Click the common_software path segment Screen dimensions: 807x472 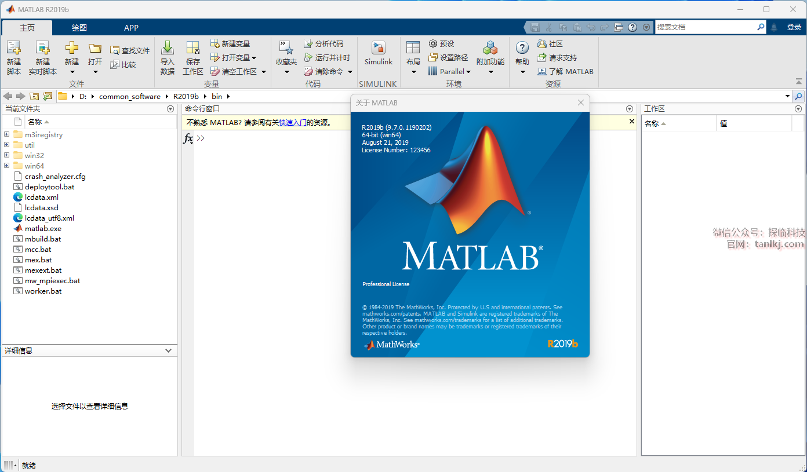tap(129, 96)
